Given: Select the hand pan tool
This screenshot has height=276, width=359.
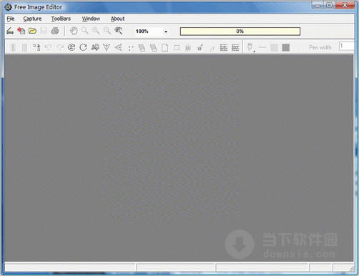Looking at the screenshot, I should pyautogui.click(x=74, y=31).
